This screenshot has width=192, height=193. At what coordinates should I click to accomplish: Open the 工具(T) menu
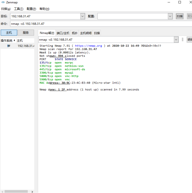point(19,9)
